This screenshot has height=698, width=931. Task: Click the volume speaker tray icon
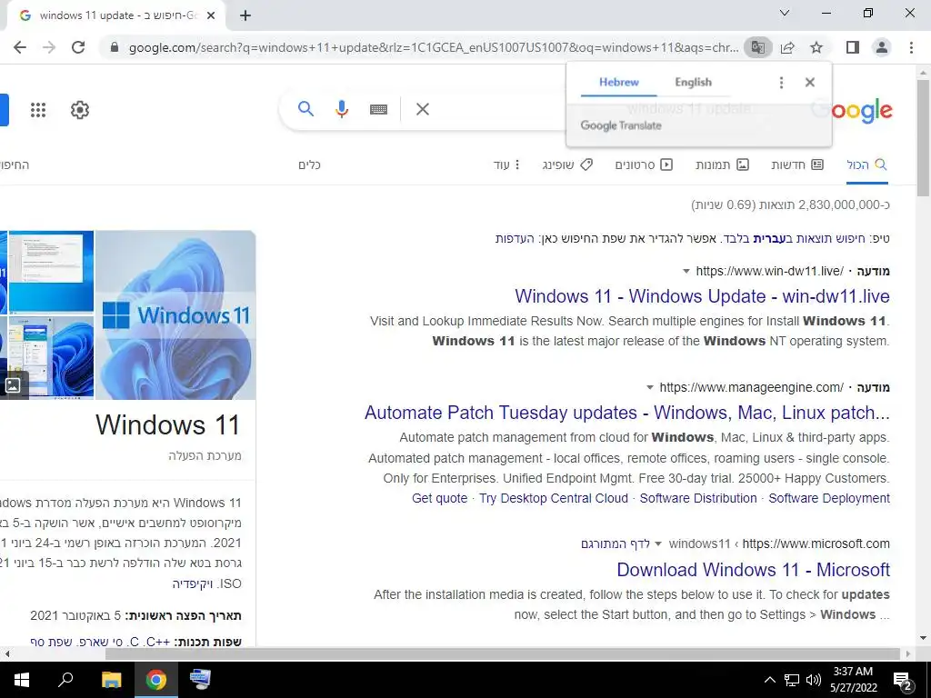pos(814,680)
